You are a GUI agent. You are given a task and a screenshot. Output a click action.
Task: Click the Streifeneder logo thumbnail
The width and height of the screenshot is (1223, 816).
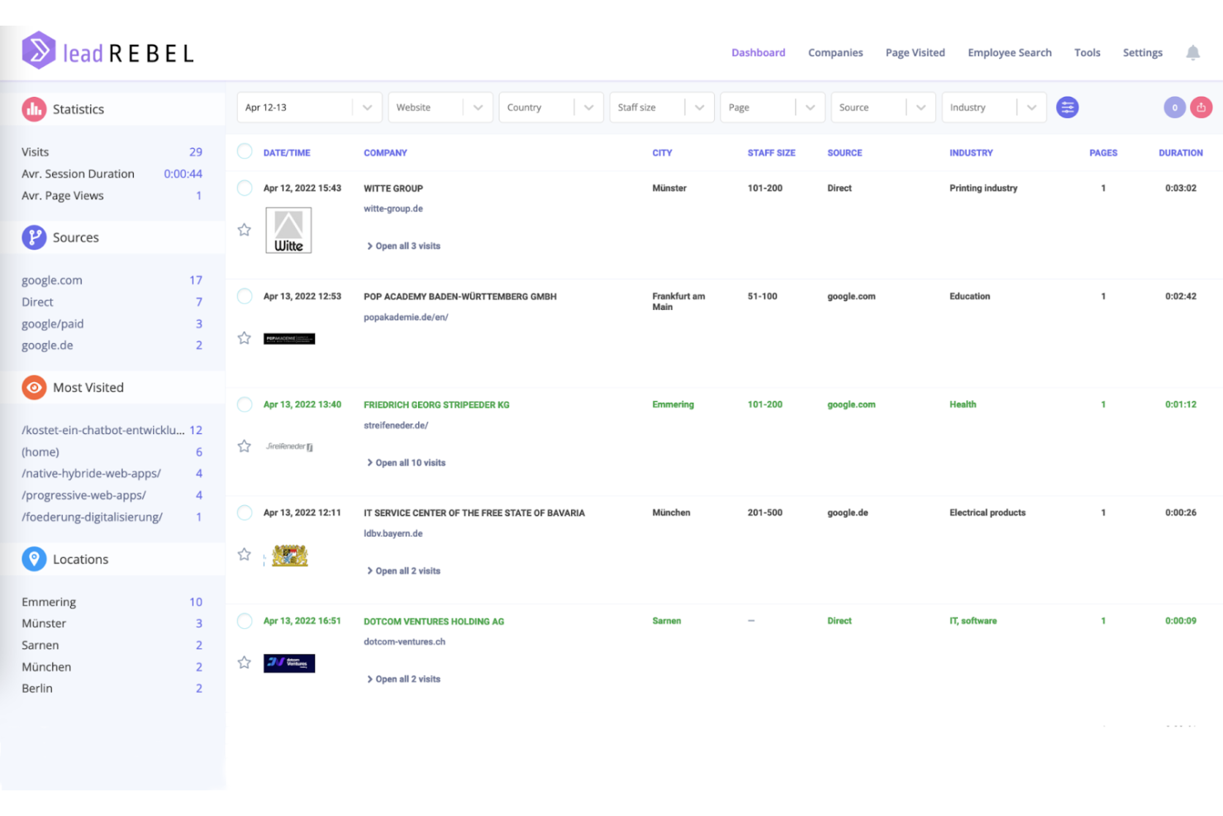point(289,446)
